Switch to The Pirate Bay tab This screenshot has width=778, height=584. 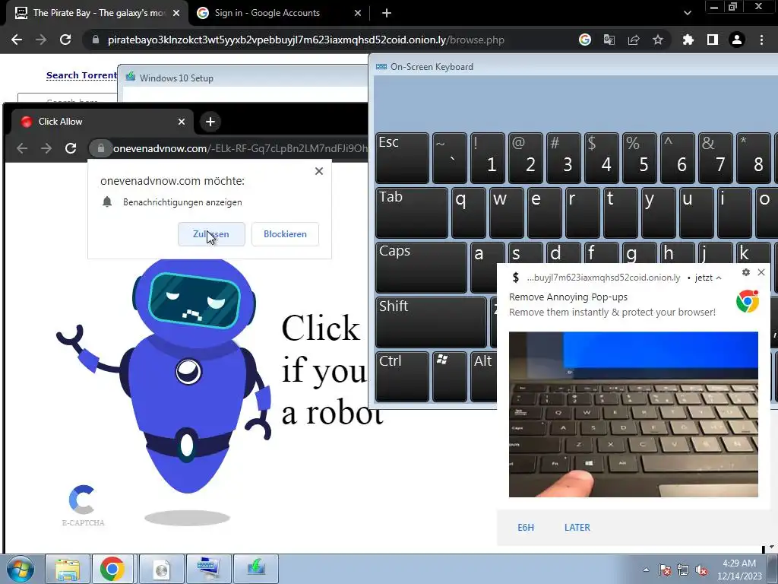tap(97, 13)
